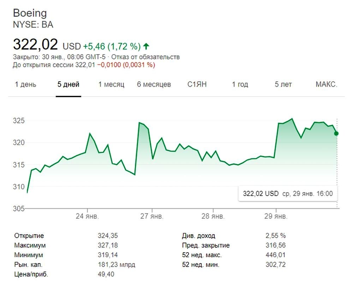The image size is (353, 283).
Task: Switch chart to 1 месяц range
Action: coord(111,85)
